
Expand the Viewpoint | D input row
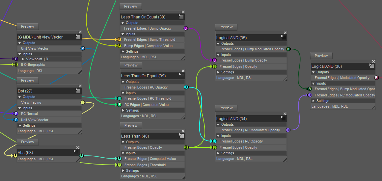click(x=23, y=59)
